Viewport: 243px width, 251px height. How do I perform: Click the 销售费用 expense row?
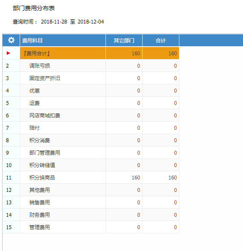pyautogui.click(x=91, y=202)
